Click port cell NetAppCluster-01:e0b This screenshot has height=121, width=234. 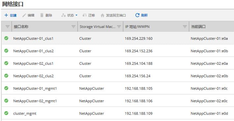click(209, 51)
